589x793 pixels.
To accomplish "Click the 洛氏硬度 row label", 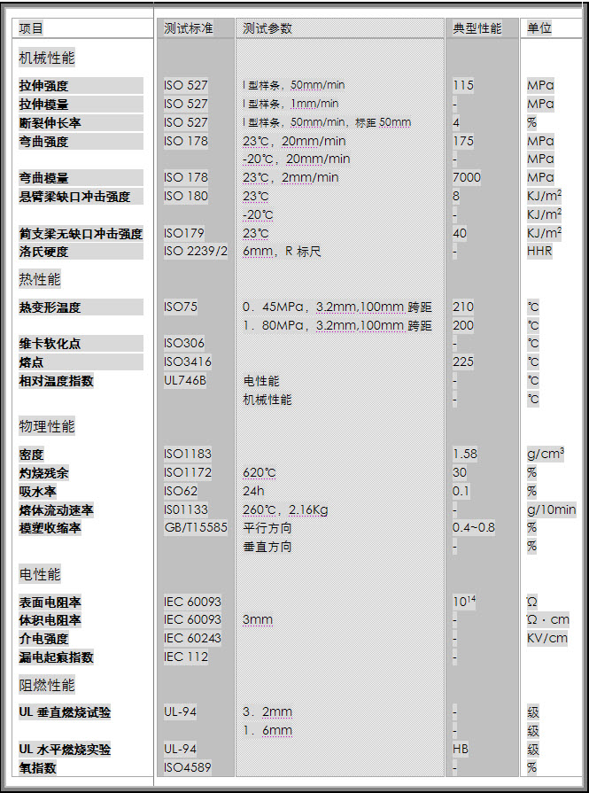I will [x=43, y=252].
